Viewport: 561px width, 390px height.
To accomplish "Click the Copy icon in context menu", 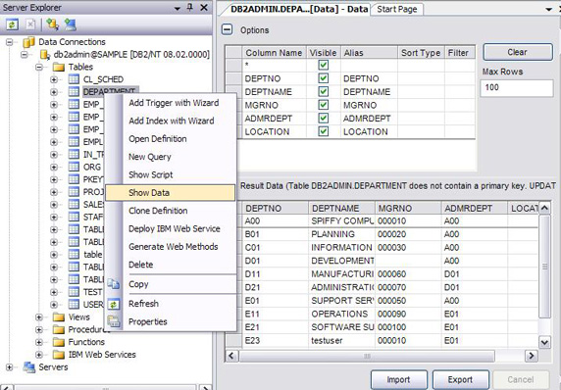I will 114,284.
